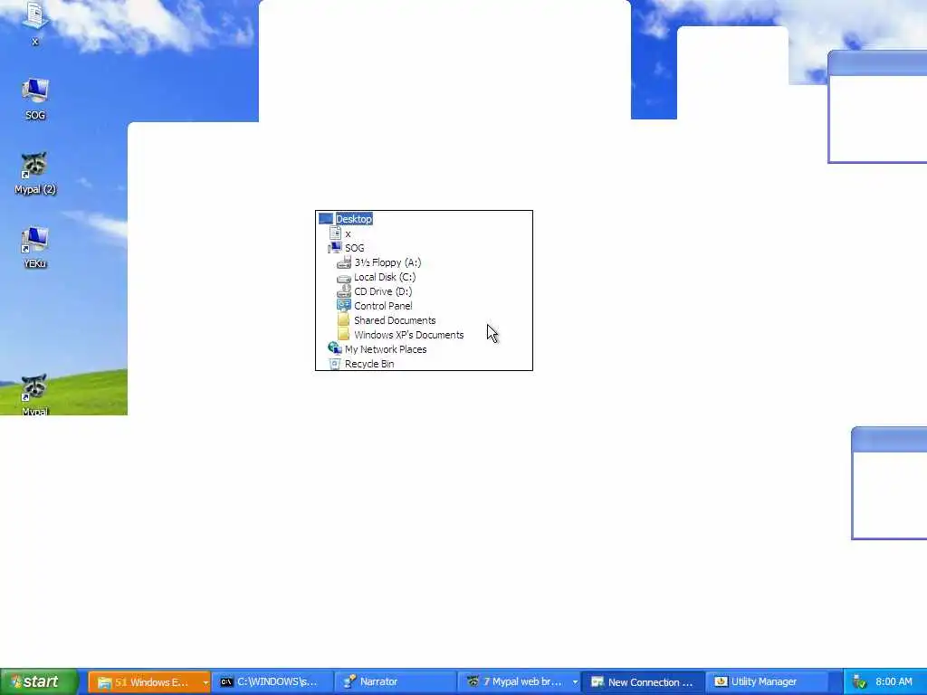Launch the Mypal shortcut on the desktop
The image size is (927, 695).
(x=35, y=395)
